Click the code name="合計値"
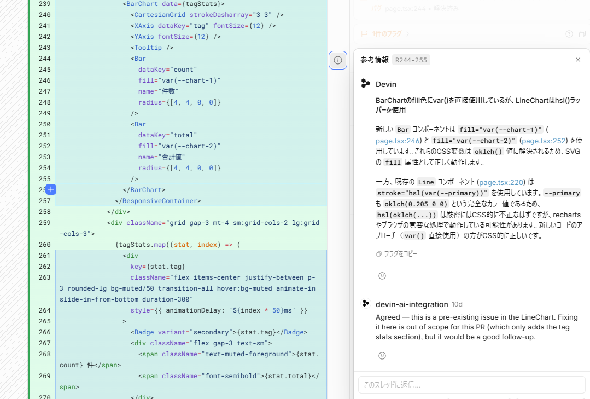The width and height of the screenshot is (590, 399). click(x=162, y=157)
